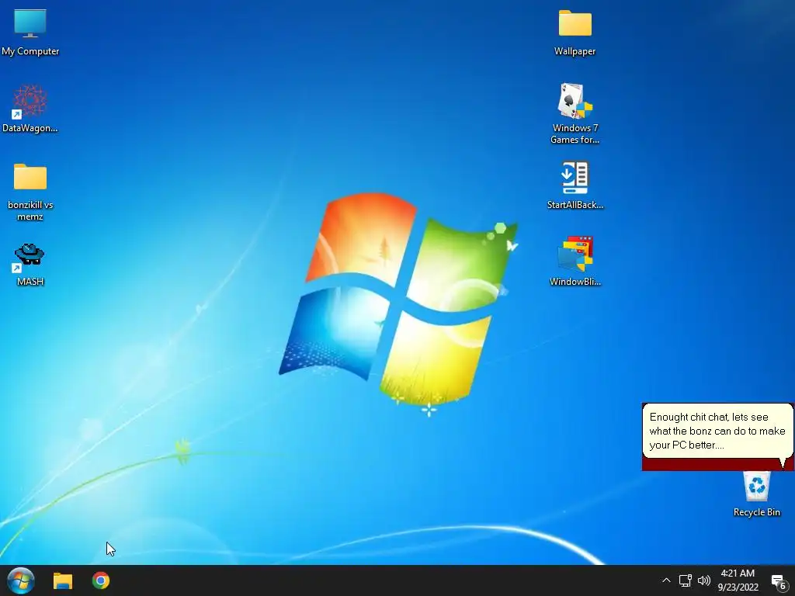795x596 pixels.
Task: Select the Wallpaper folder icon
Action: click(575, 23)
